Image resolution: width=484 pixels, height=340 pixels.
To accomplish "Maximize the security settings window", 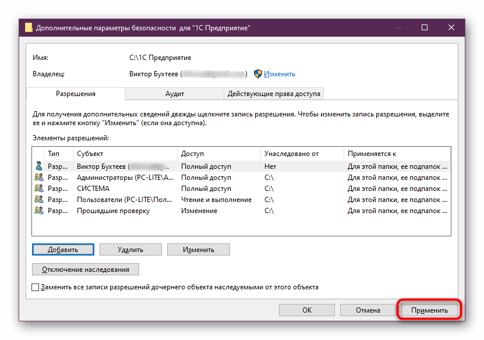I will click(425, 27).
